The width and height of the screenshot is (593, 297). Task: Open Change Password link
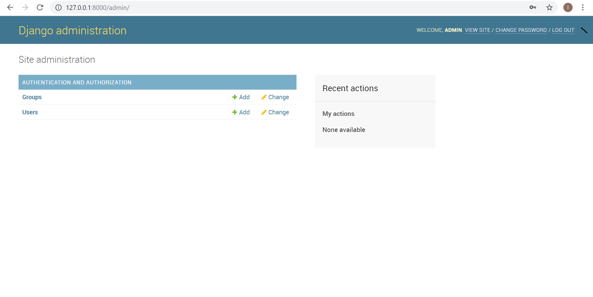[x=521, y=30]
